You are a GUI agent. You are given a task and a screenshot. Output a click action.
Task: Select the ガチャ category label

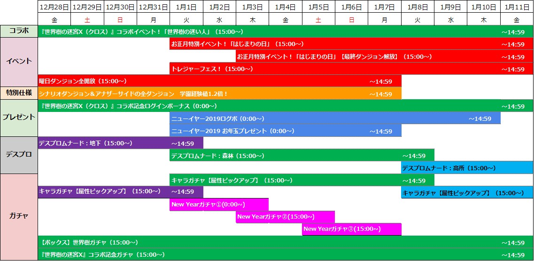(19, 216)
